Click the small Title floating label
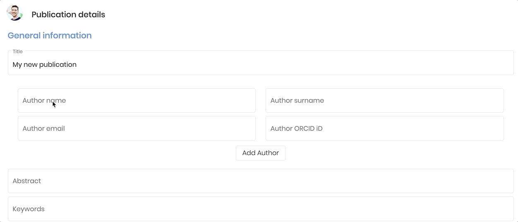The image size is (518, 222). (x=18, y=52)
